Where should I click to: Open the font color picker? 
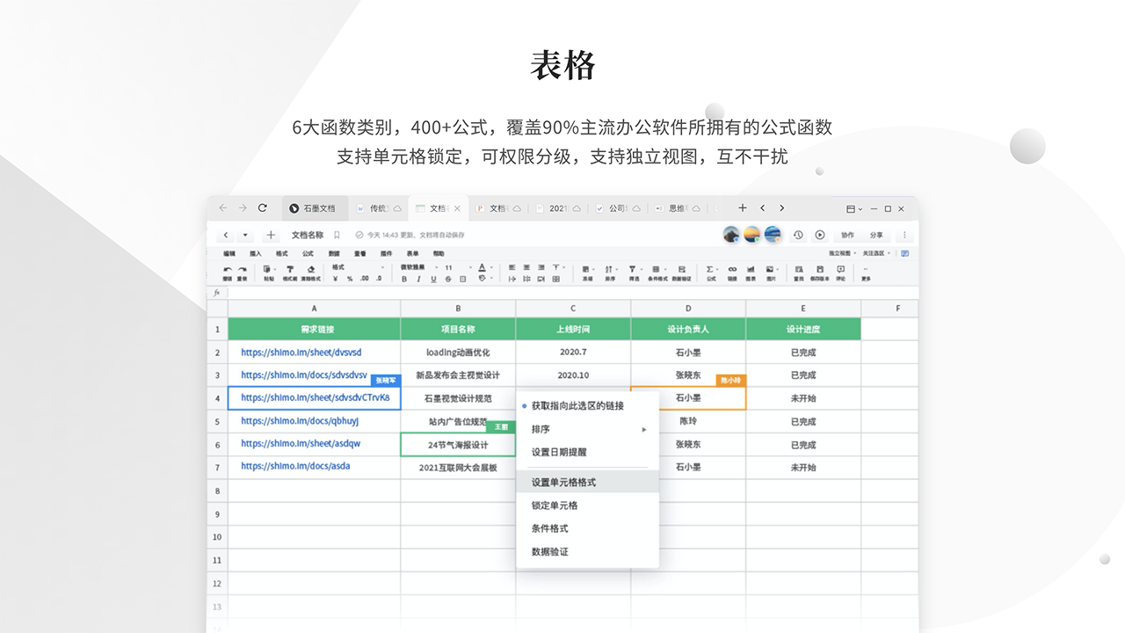[x=482, y=267]
